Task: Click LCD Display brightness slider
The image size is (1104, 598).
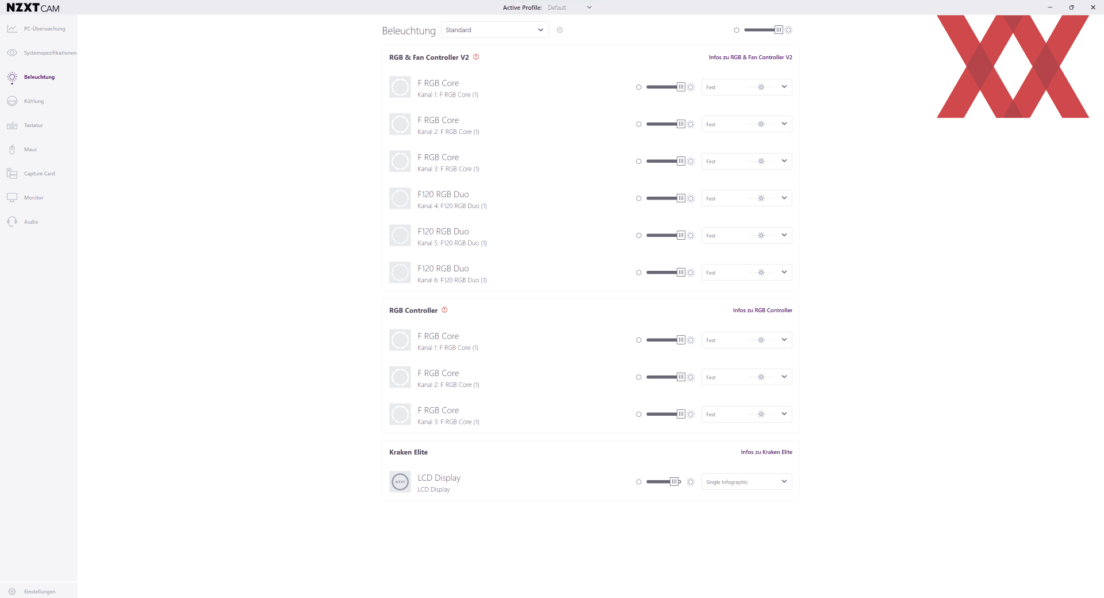Action: [x=664, y=482]
